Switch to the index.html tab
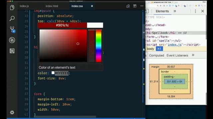Image resolution: width=213 pixels, height=119 pixels. coord(52,6)
